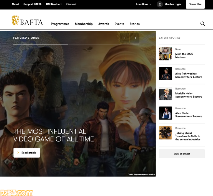Screen dimensions: 213x196
Task: Click the Read article button
Action: click(27, 153)
